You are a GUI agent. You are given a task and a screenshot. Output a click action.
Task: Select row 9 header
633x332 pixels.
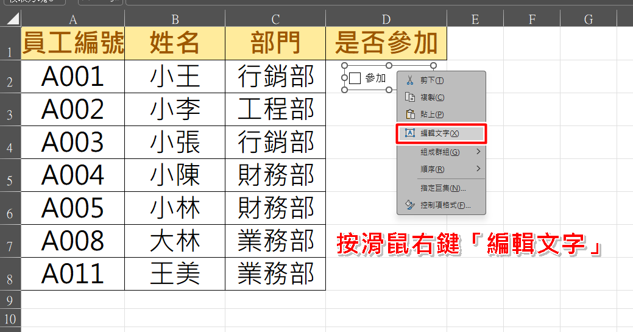(x=10, y=300)
